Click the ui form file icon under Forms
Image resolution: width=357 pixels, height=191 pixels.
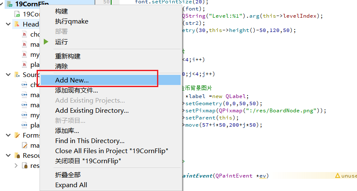(x=24, y=145)
